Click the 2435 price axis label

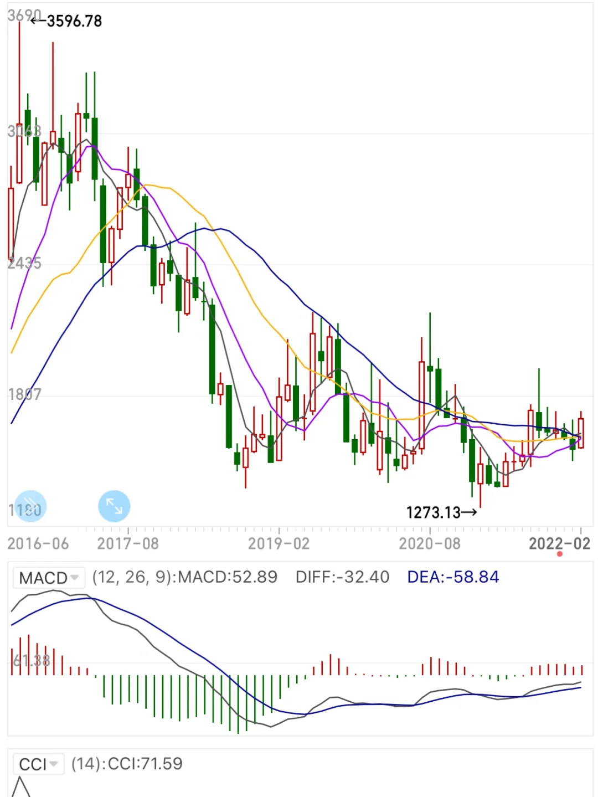24,263
